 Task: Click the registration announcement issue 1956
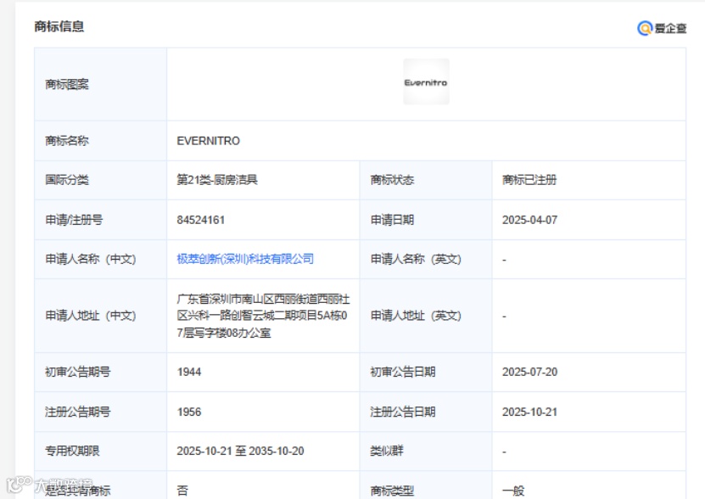189,412
